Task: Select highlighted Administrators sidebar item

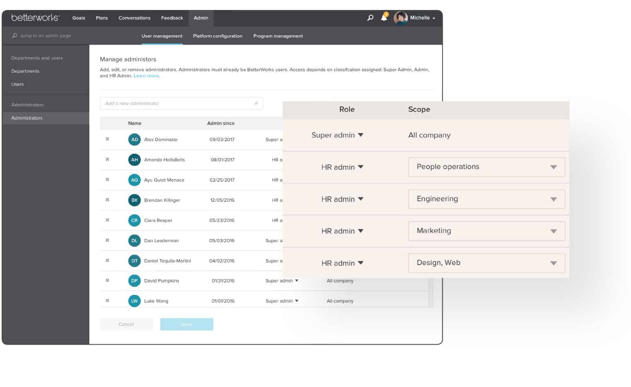Action: click(x=46, y=118)
